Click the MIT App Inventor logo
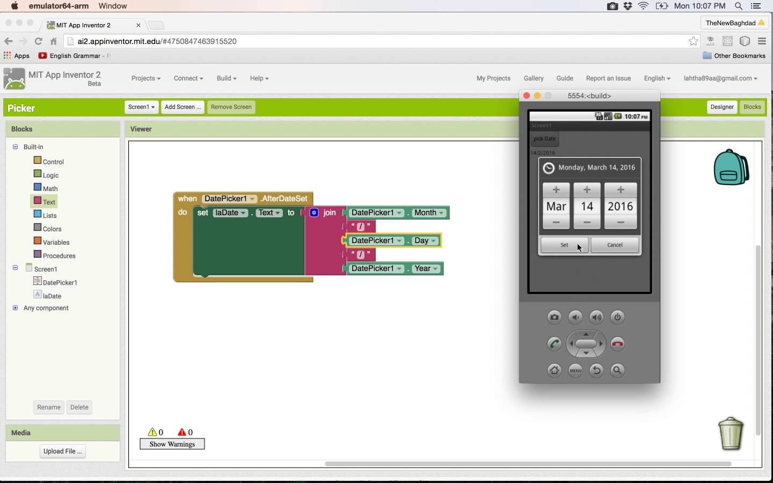This screenshot has width=773, height=483. (14, 79)
